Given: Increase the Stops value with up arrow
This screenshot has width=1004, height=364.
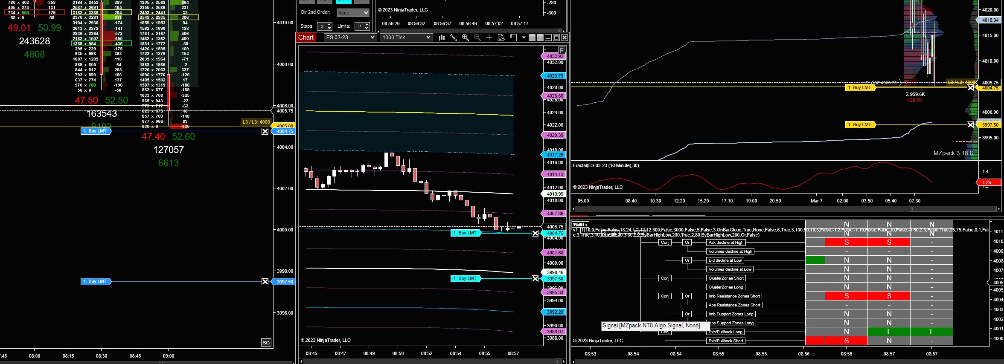Looking at the screenshot, I should [329, 25].
